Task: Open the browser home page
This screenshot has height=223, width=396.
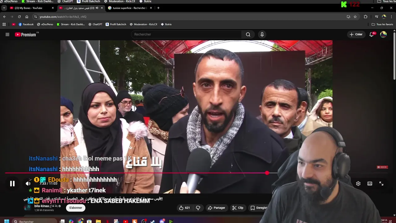Action: [27, 17]
